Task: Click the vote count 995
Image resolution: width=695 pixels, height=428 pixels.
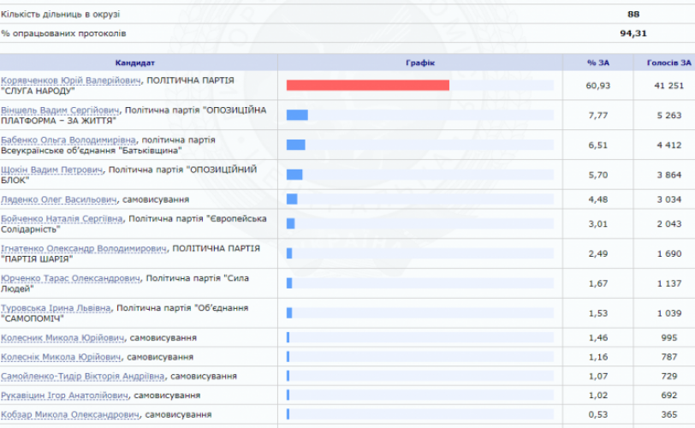Action: pyautogui.click(x=668, y=337)
